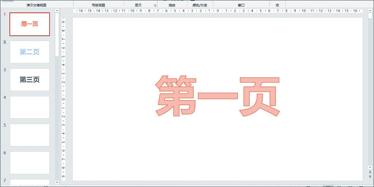Click the main editor scrollbar down arrow

point(370,167)
